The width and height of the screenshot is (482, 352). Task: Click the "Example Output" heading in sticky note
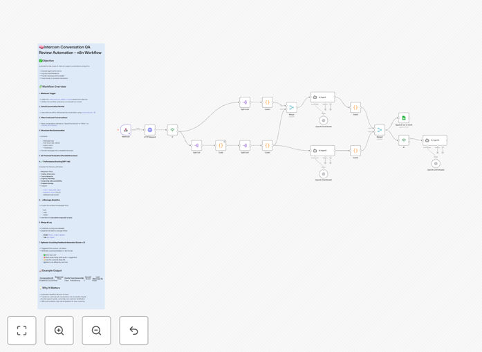point(52,270)
